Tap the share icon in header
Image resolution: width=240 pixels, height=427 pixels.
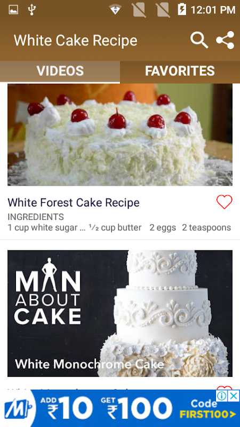[x=225, y=40]
